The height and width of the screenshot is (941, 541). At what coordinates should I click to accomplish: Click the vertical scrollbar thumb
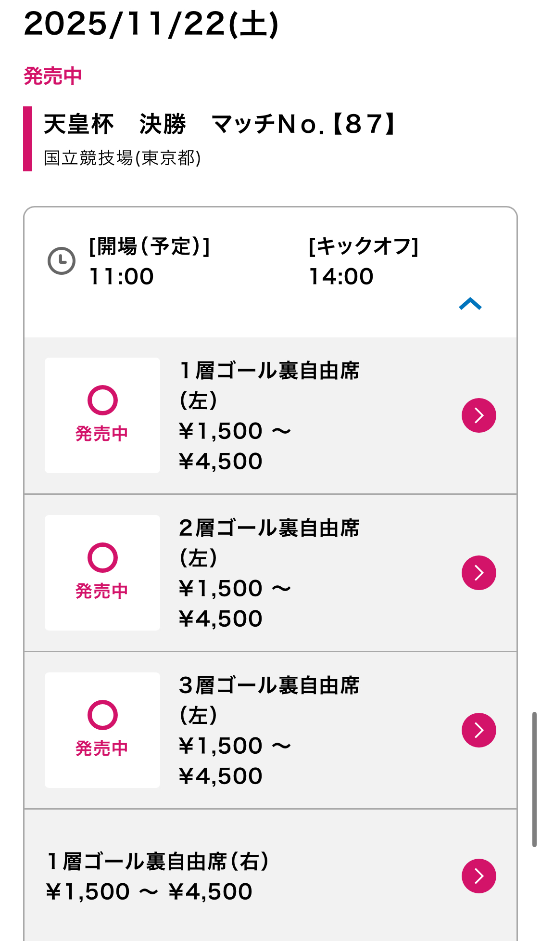coord(534,779)
